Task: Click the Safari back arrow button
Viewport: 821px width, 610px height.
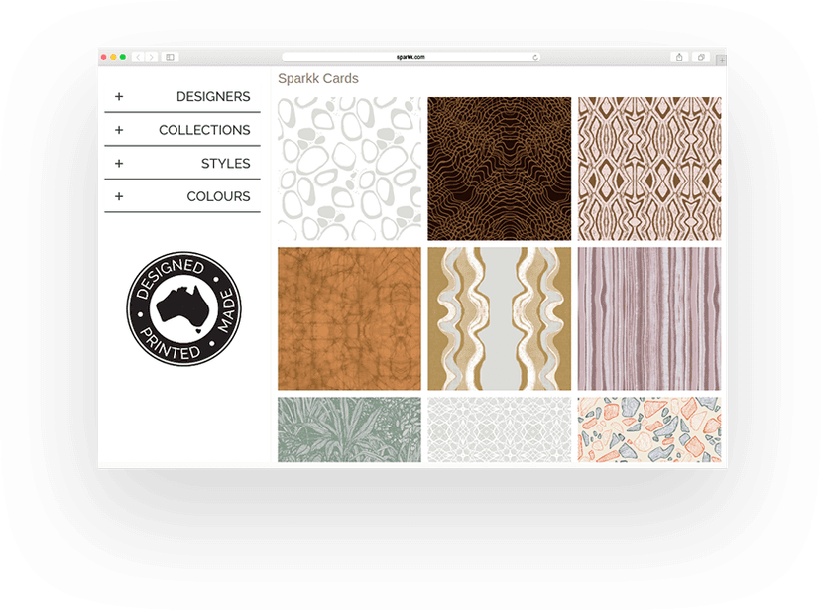Action: 137,58
